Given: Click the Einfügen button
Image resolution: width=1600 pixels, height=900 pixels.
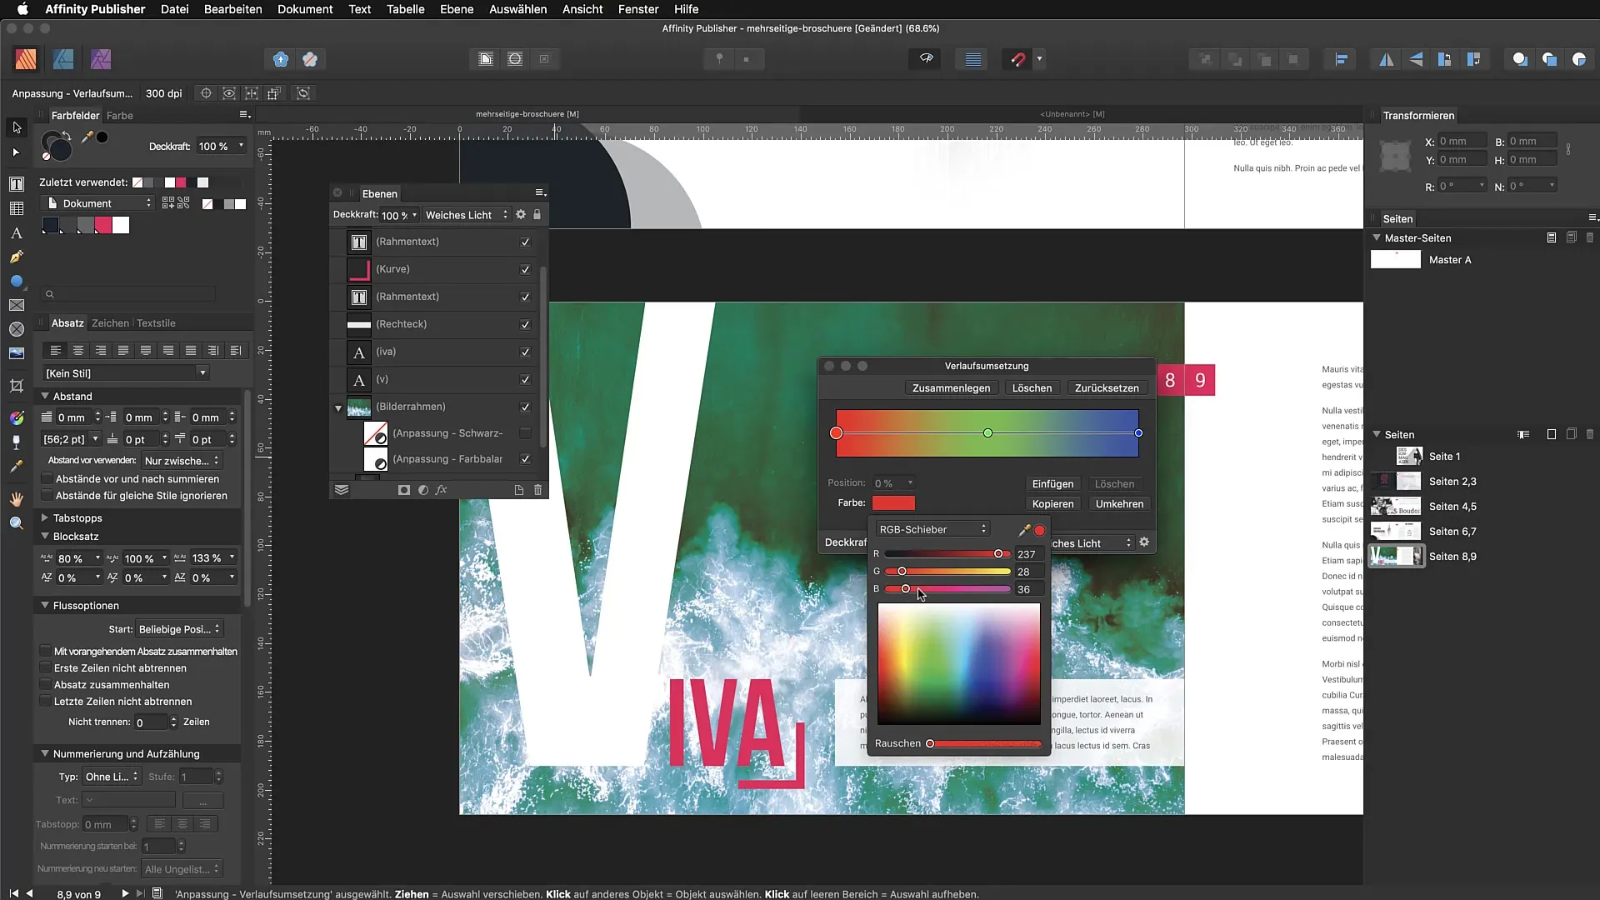Looking at the screenshot, I should 1053,484.
